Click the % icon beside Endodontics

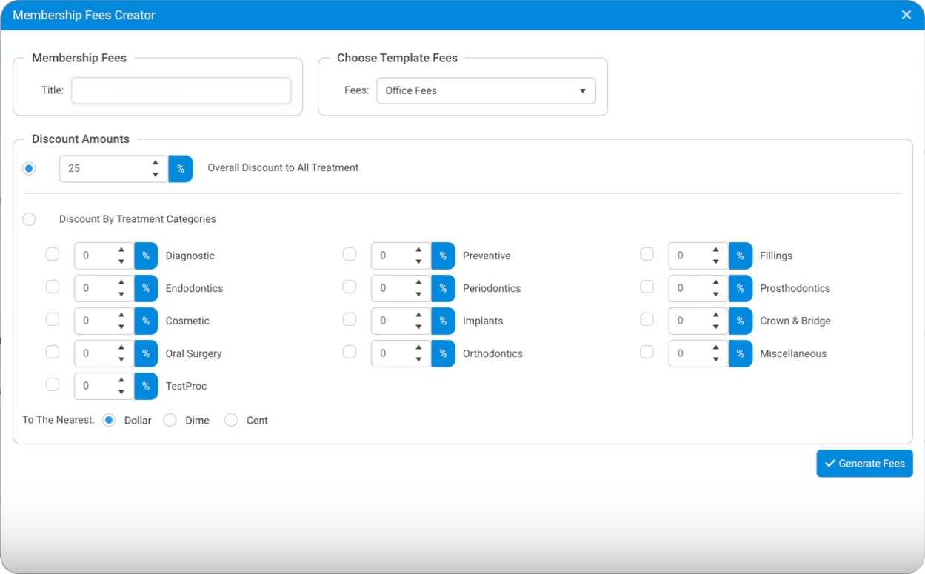[x=146, y=288]
